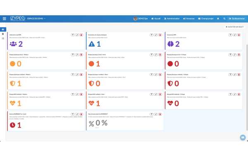Delete the Risques physiques résiduels Modéré card
The width and height of the screenshot is (248, 157).
pos(81,75)
